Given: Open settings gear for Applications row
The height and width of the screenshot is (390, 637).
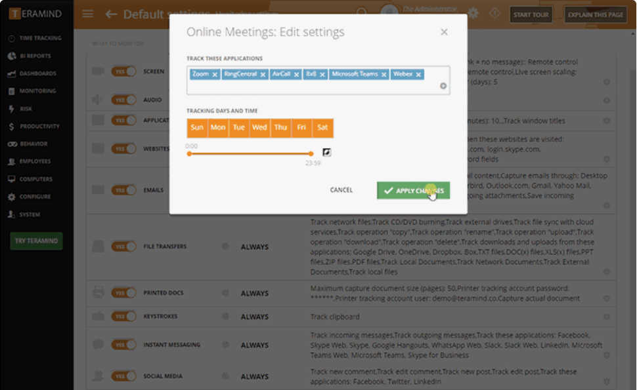Looking at the screenshot, I should click(x=607, y=121).
